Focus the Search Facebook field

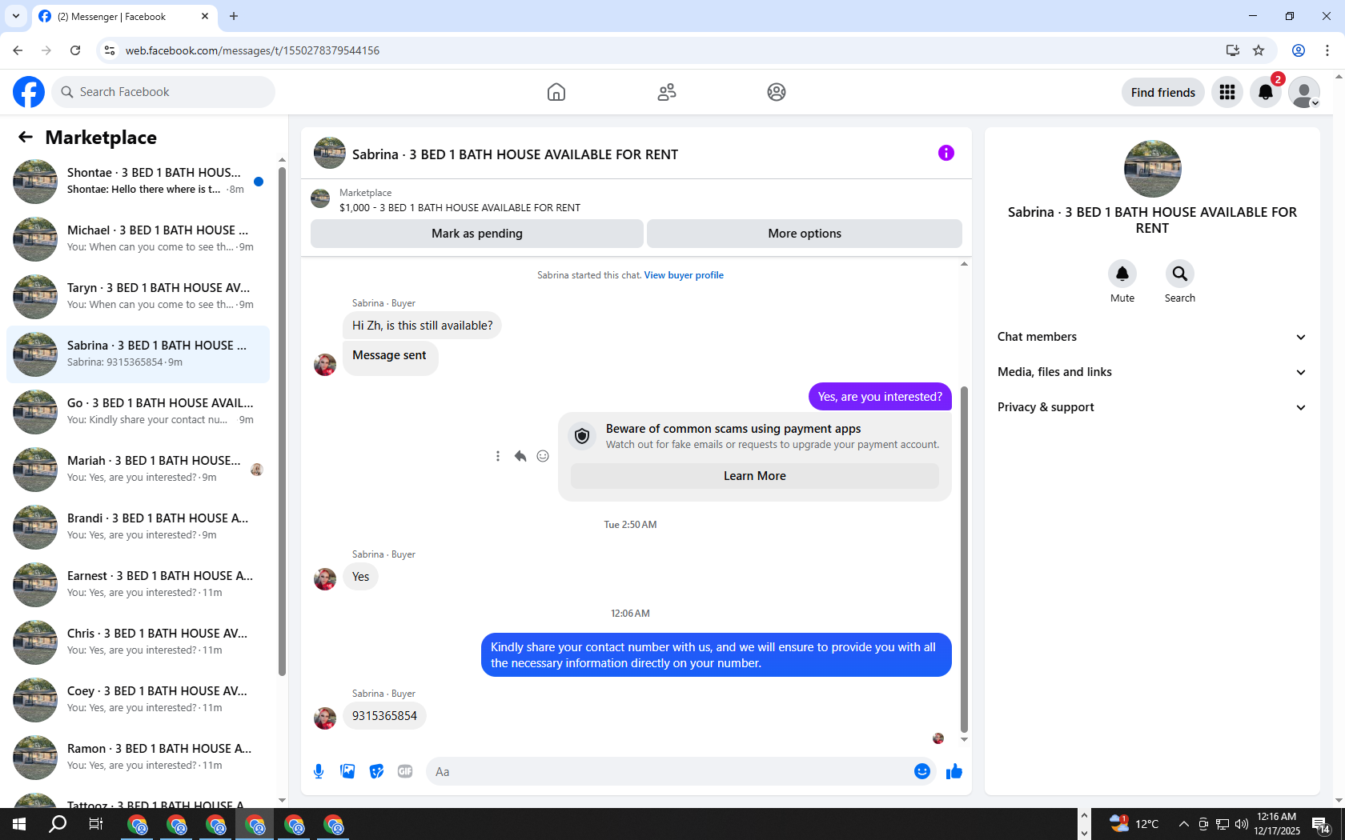[x=163, y=92]
